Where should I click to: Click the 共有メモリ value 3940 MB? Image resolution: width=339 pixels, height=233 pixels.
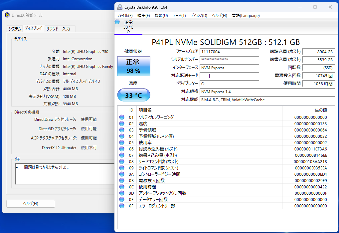(x=70, y=104)
